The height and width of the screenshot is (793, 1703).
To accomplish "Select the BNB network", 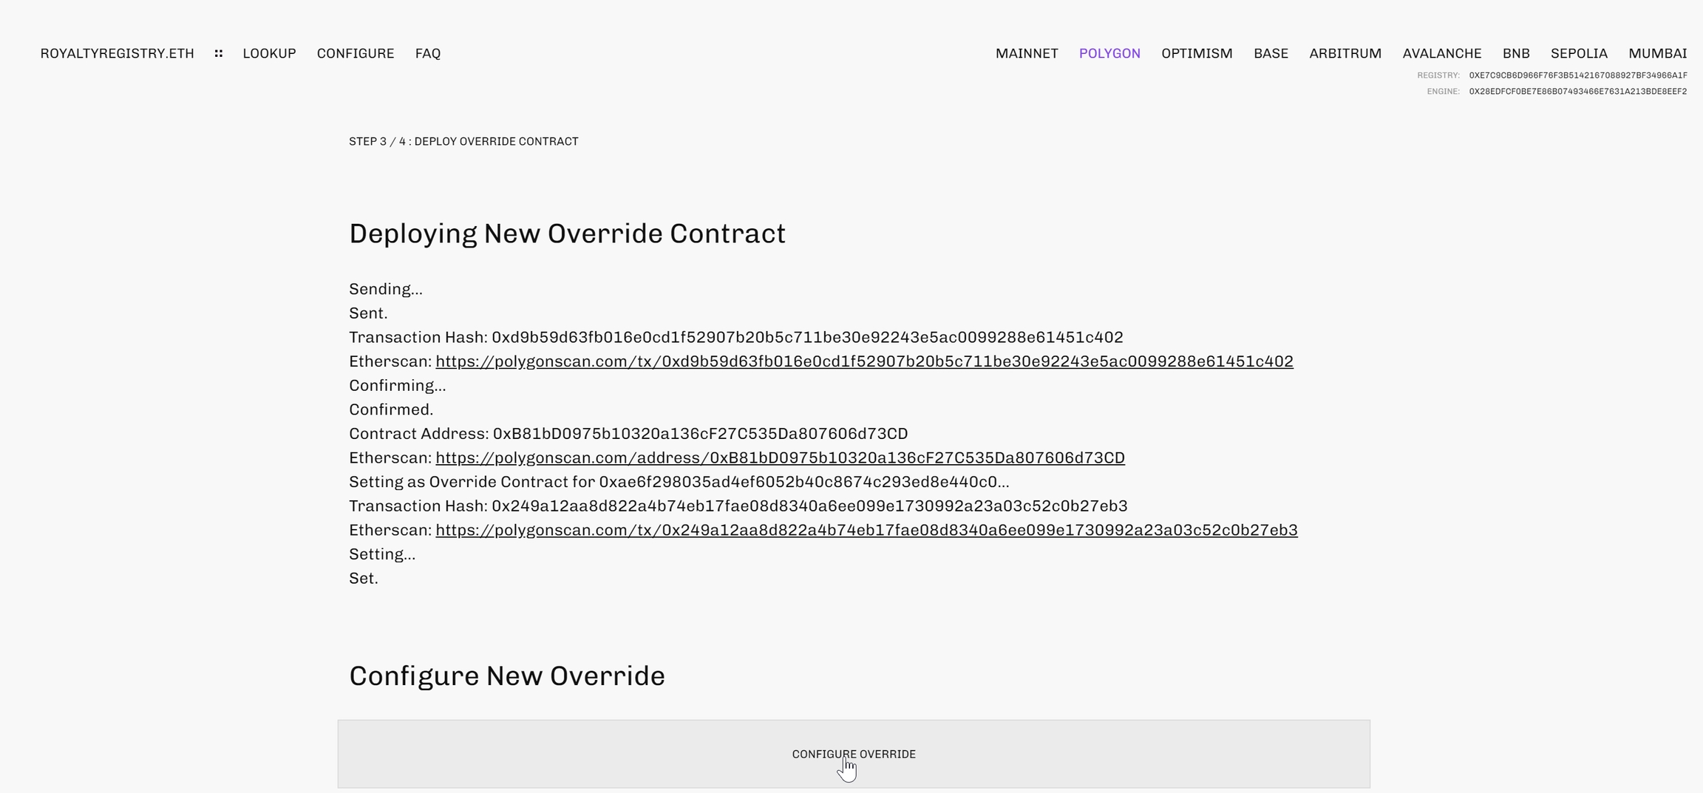I will click(x=1517, y=52).
